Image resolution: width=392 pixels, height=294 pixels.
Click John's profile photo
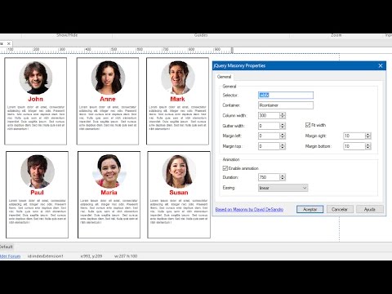click(36, 78)
